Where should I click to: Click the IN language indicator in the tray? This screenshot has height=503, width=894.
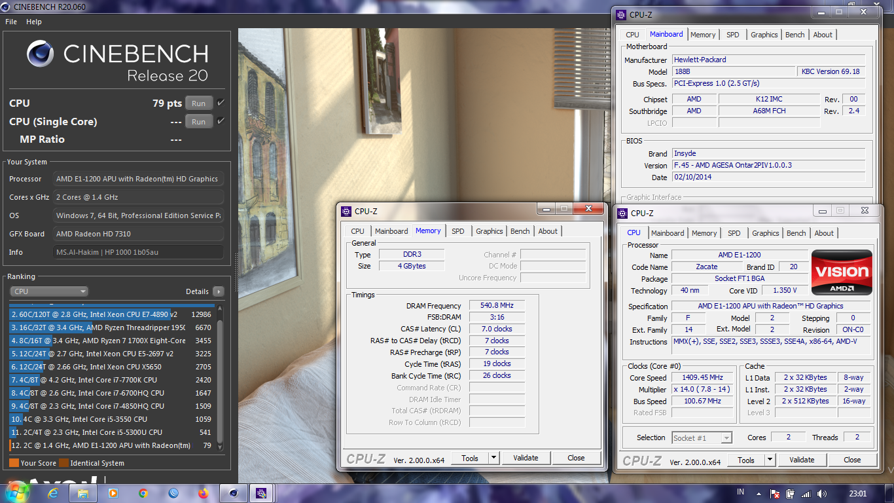pos(740,492)
